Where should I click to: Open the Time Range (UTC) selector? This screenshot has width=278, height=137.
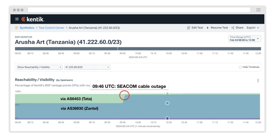pyautogui.click(x=244, y=39)
